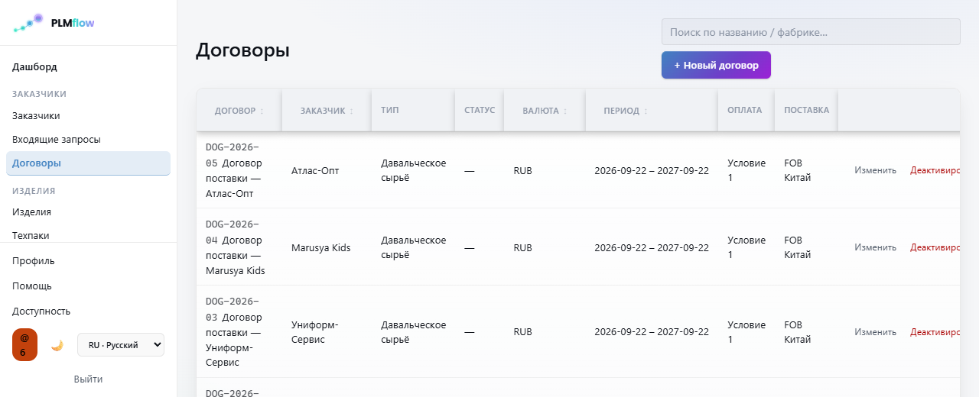Viewport: 979px width, 397px height.
Task: Click the Оплата column header
Action: coord(745,110)
